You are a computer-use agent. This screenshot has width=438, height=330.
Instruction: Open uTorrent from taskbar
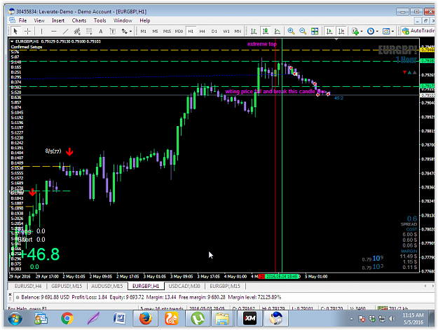click(198, 319)
